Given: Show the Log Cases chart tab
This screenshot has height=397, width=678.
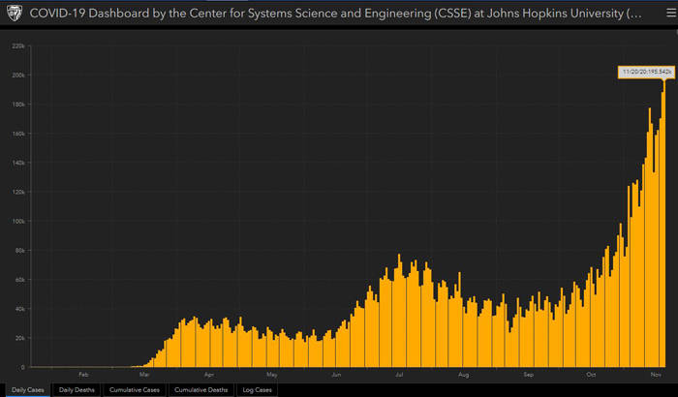Looking at the screenshot, I should (x=256, y=389).
